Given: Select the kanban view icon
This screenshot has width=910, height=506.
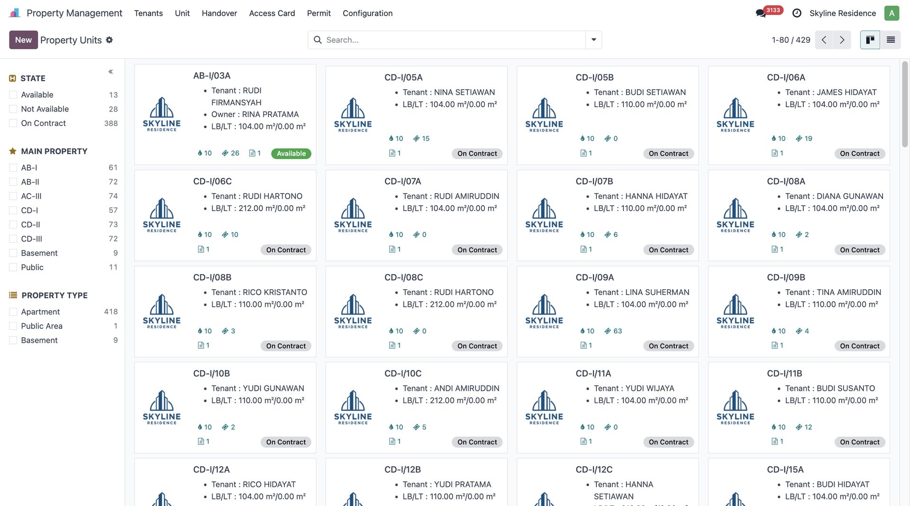Looking at the screenshot, I should click(870, 40).
